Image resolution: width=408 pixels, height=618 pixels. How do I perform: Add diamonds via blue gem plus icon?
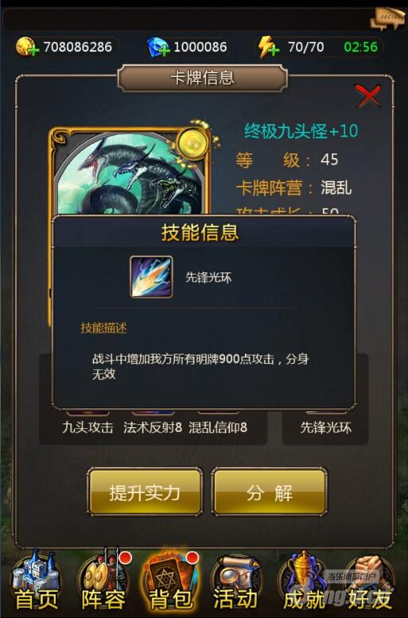157,47
